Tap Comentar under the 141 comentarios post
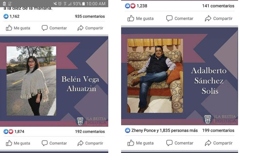This screenshot has height=153, width=256. click(x=180, y=18)
